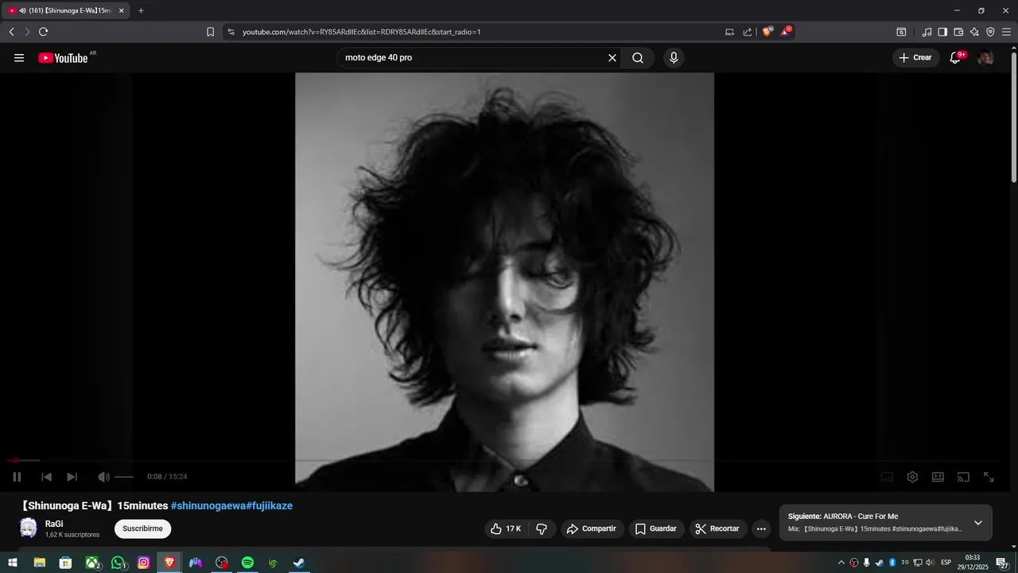The image size is (1018, 573).
Task: Open Leo AI sparkle icon
Action: (974, 32)
